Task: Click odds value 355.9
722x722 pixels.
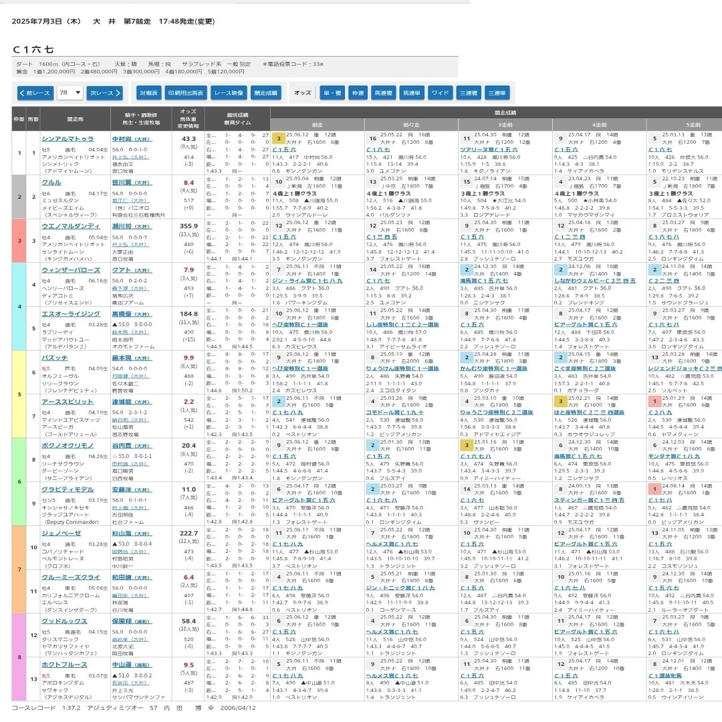Action: (x=189, y=226)
